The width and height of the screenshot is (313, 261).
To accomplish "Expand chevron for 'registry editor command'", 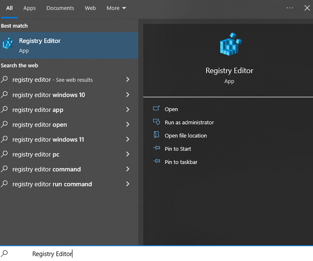I will [x=128, y=169].
